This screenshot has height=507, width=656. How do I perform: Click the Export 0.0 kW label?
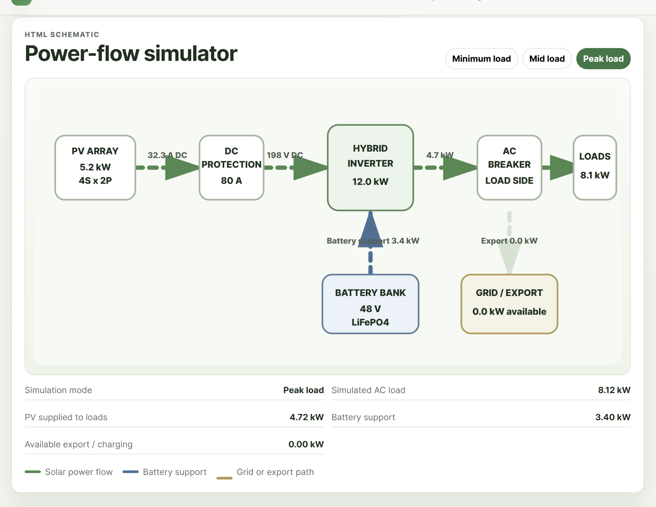coord(509,241)
